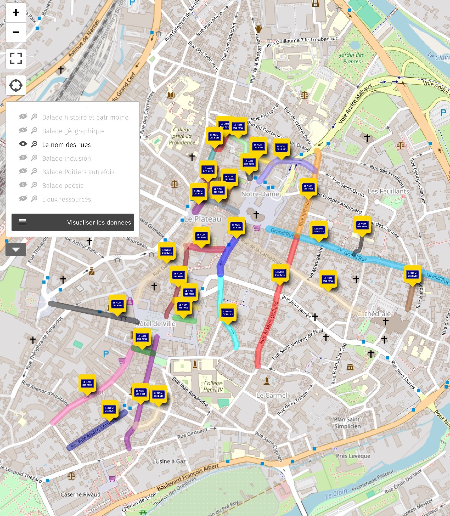Expand the panel with down arrow button
450x516 pixels.
tap(16, 250)
